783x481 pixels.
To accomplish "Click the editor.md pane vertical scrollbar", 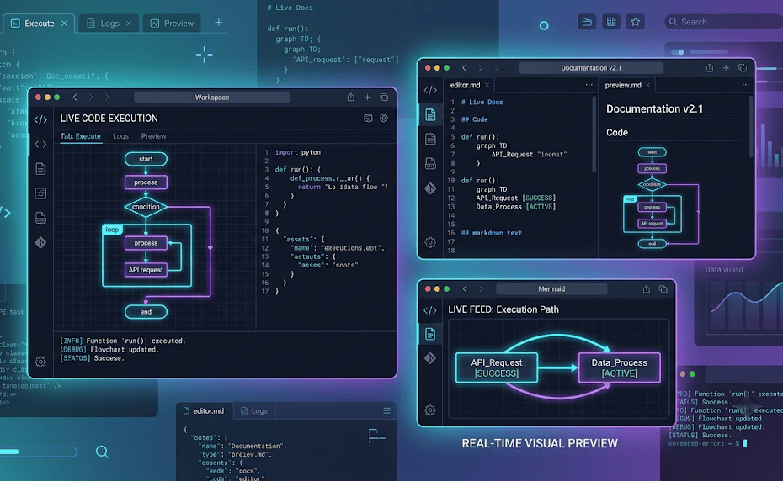I will 594,135.
